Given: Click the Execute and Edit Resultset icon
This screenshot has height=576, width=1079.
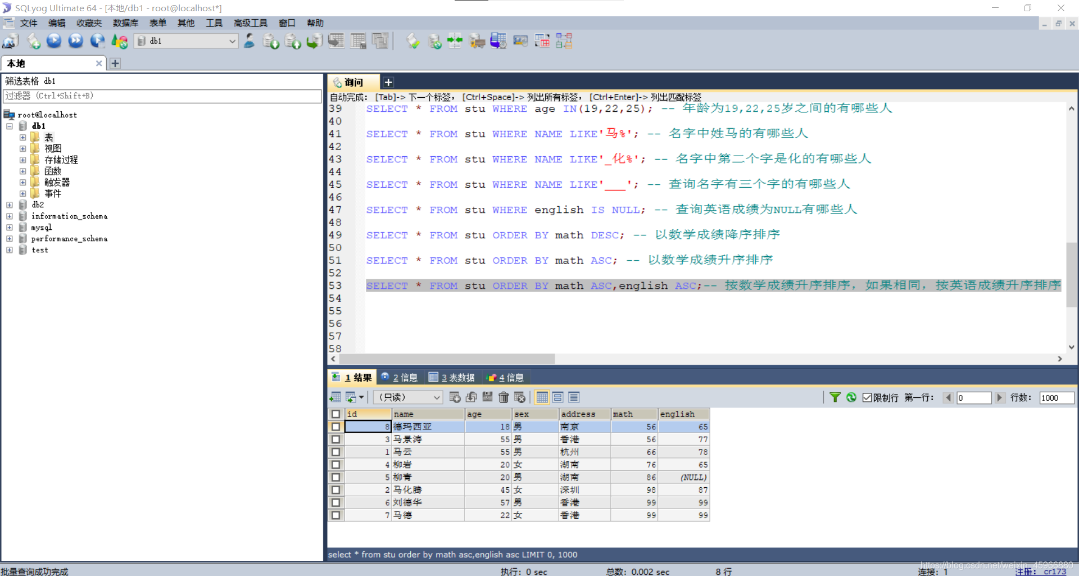Looking at the screenshot, I should (x=98, y=41).
